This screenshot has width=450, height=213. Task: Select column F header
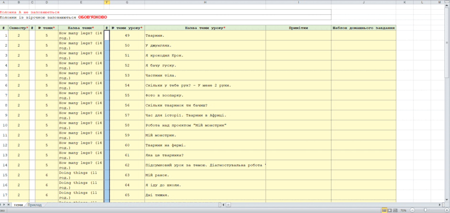(107, 2)
